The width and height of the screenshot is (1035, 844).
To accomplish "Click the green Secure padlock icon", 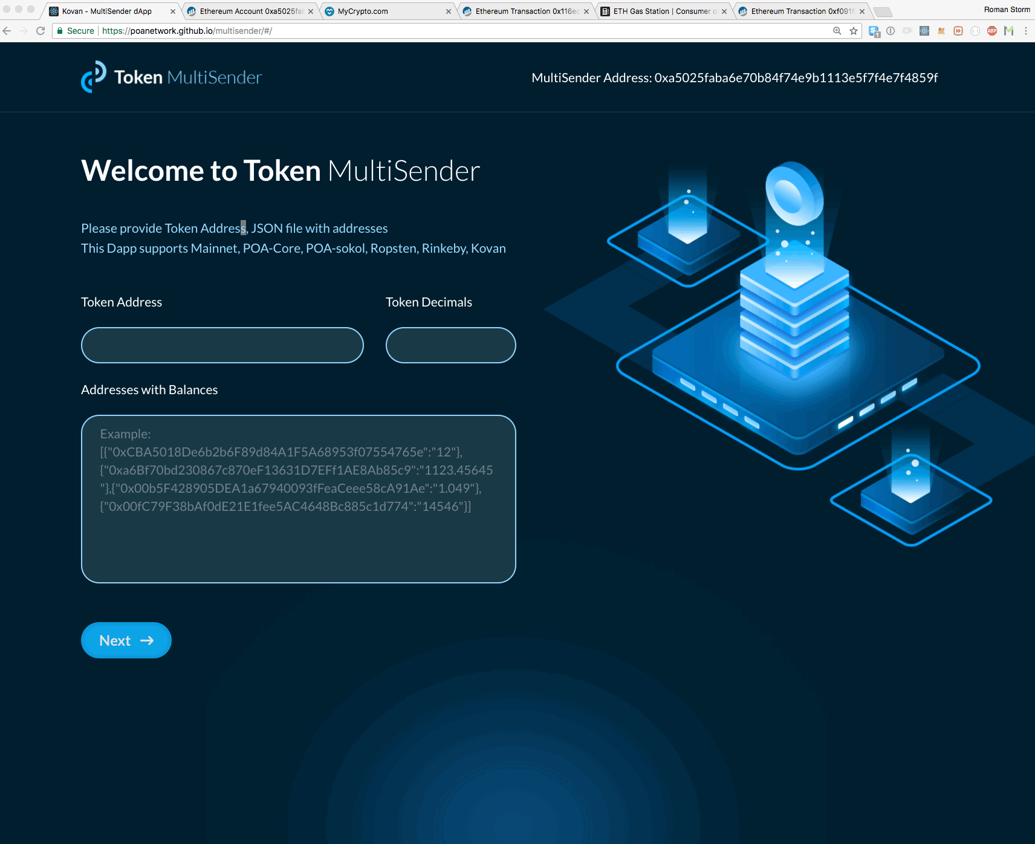I will [60, 31].
